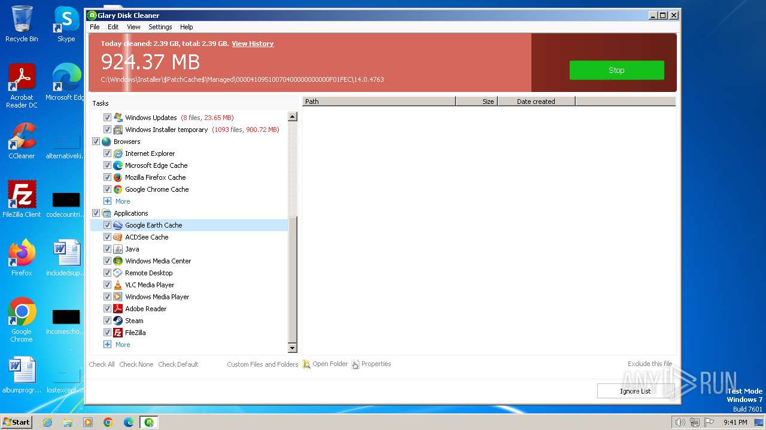The image size is (766, 430).
Task: Click Exclude this file link
Action: tap(650, 364)
